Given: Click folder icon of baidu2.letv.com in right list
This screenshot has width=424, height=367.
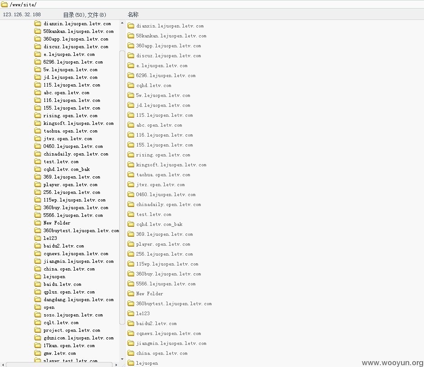Looking at the screenshot, I should pyautogui.click(x=131, y=323).
